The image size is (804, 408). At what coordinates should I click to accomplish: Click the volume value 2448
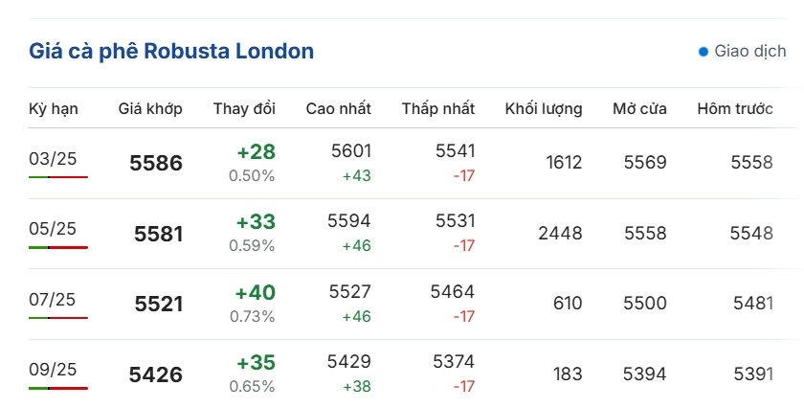(x=561, y=233)
